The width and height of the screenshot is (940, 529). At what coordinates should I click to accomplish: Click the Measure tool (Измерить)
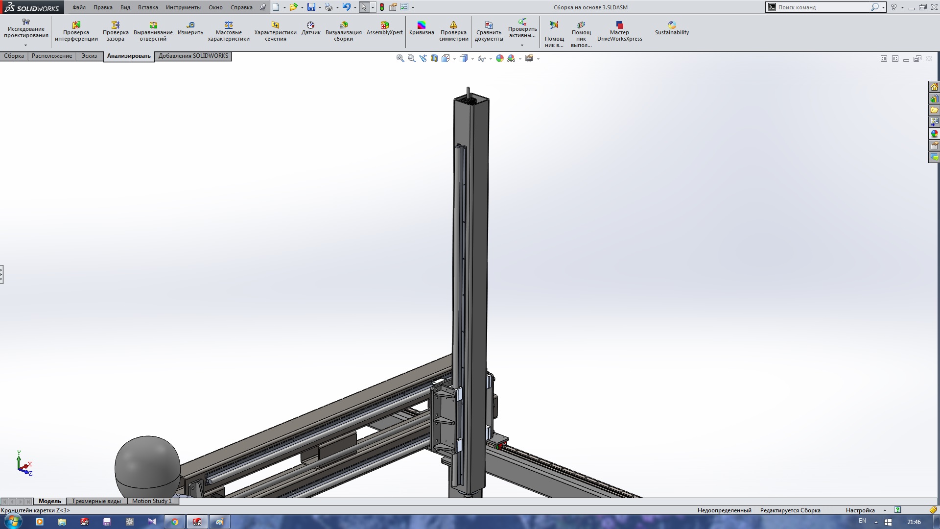190,28
